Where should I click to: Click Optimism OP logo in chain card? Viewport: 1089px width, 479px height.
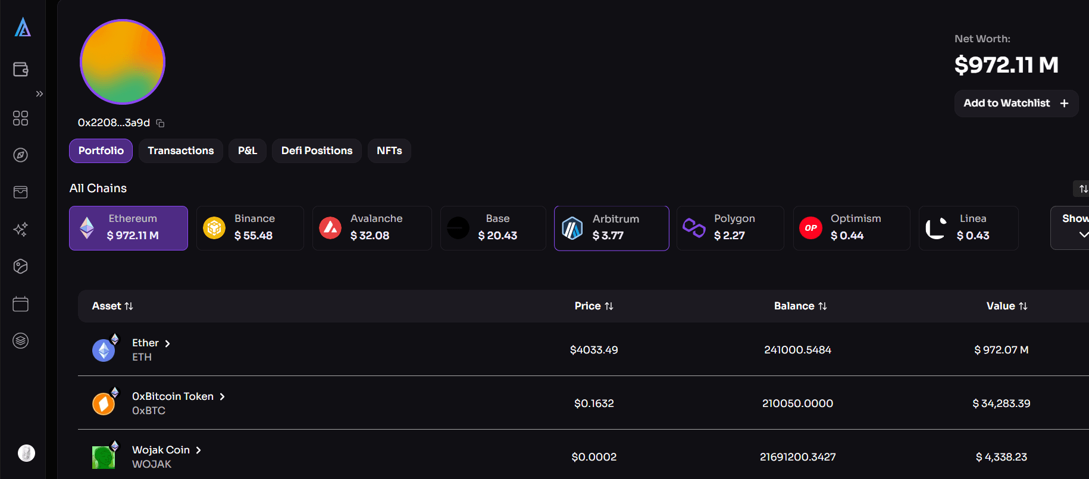(x=811, y=228)
